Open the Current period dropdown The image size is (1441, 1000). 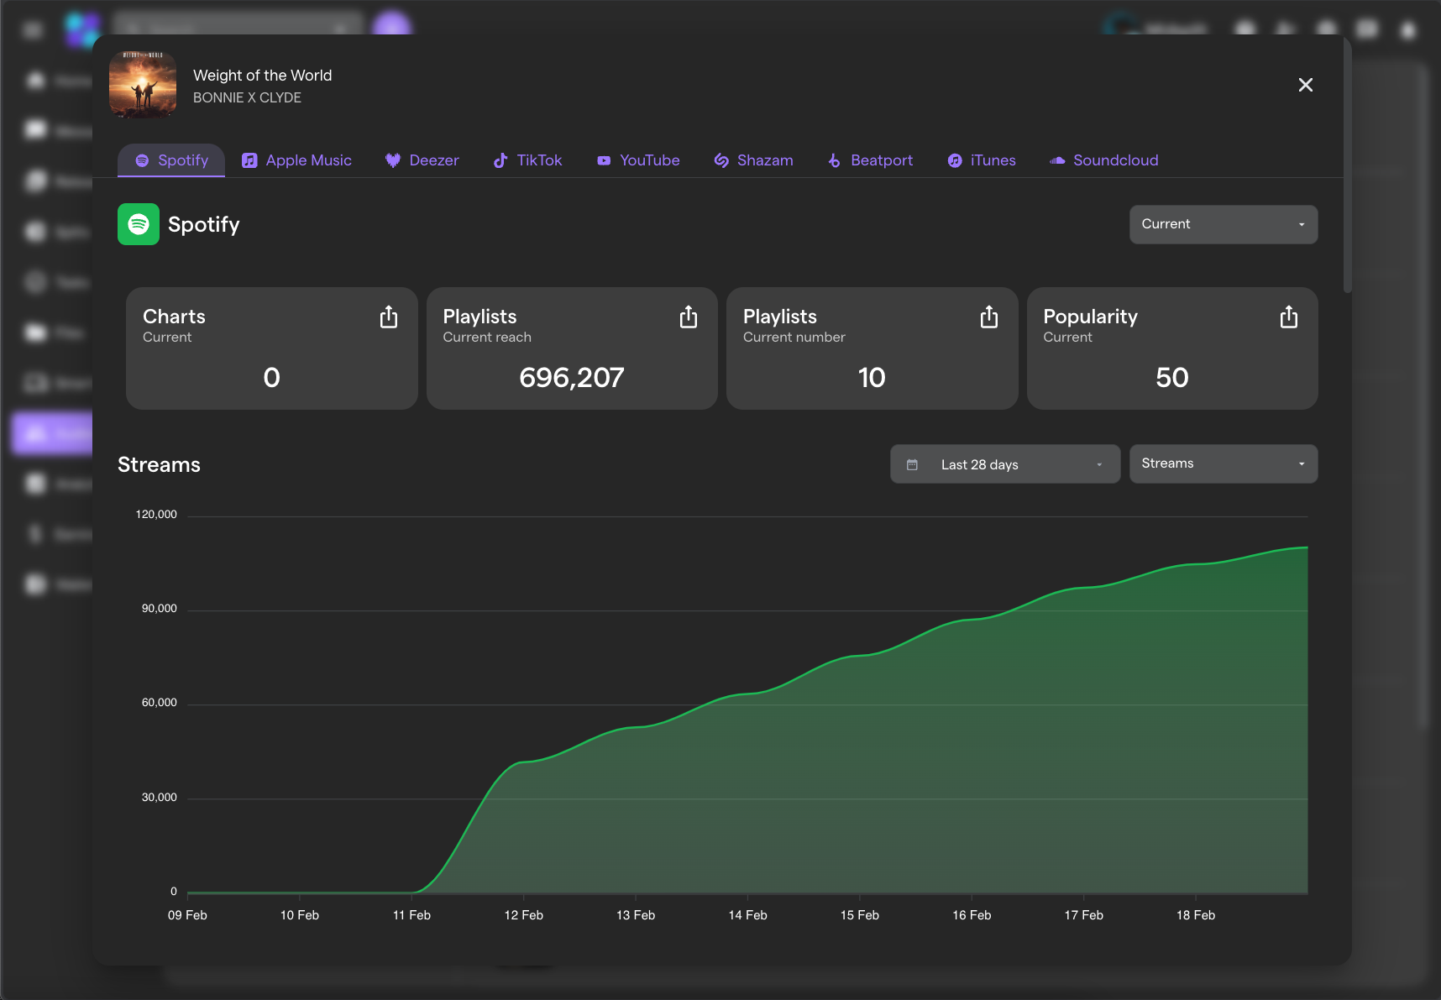[x=1224, y=224]
